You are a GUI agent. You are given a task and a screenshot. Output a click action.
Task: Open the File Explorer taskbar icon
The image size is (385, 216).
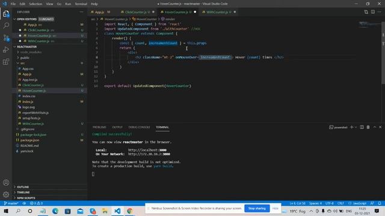pyautogui.click(x=105, y=211)
